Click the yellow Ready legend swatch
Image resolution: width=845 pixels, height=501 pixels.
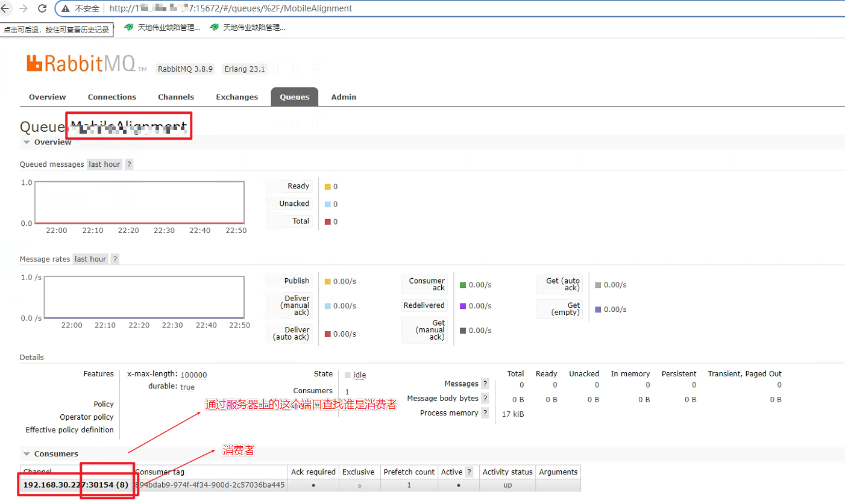coord(328,187)
